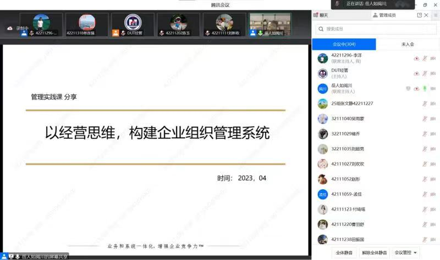Select the DUT经管 video thumbnail
The width and height of the screenshot is (440, 260).
[x=133, y=25]
